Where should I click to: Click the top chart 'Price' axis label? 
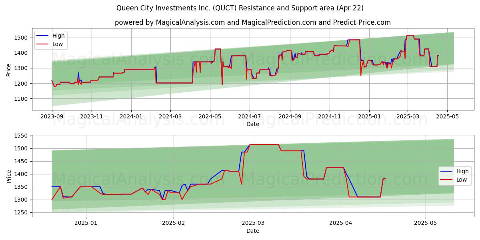[9, 70]
